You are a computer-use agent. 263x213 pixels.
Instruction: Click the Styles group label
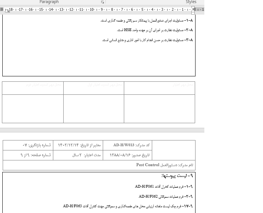(191, 2)
